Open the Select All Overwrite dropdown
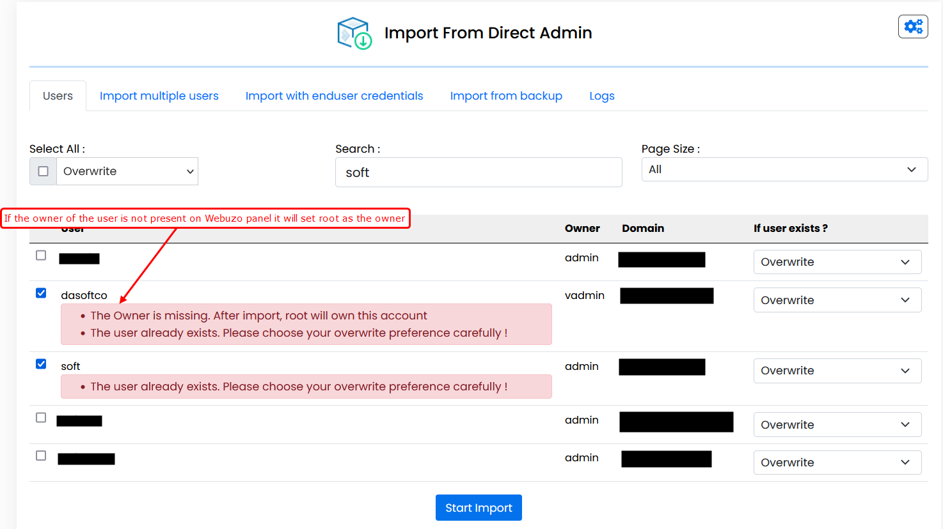943x529 pixels. [x=127, y=171]
